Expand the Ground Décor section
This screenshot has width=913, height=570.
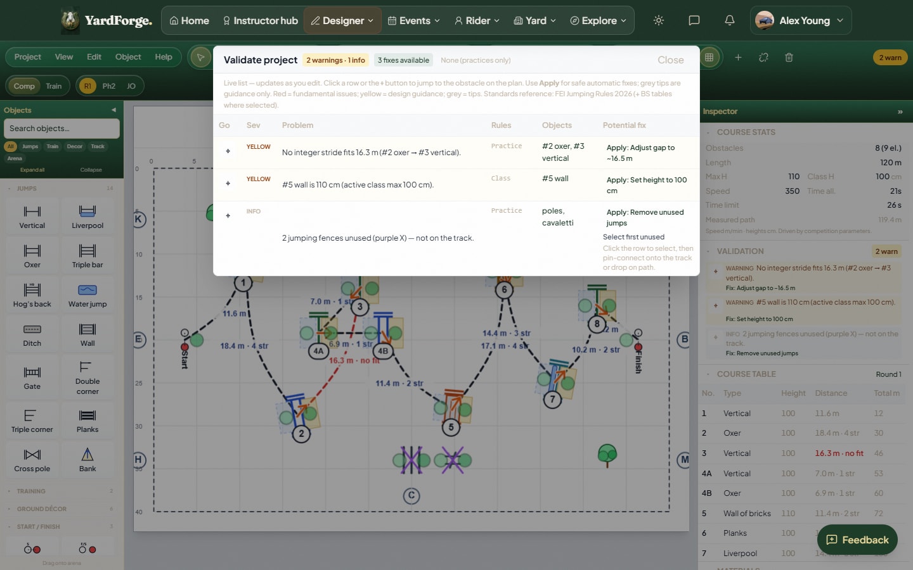coord(61,509)
